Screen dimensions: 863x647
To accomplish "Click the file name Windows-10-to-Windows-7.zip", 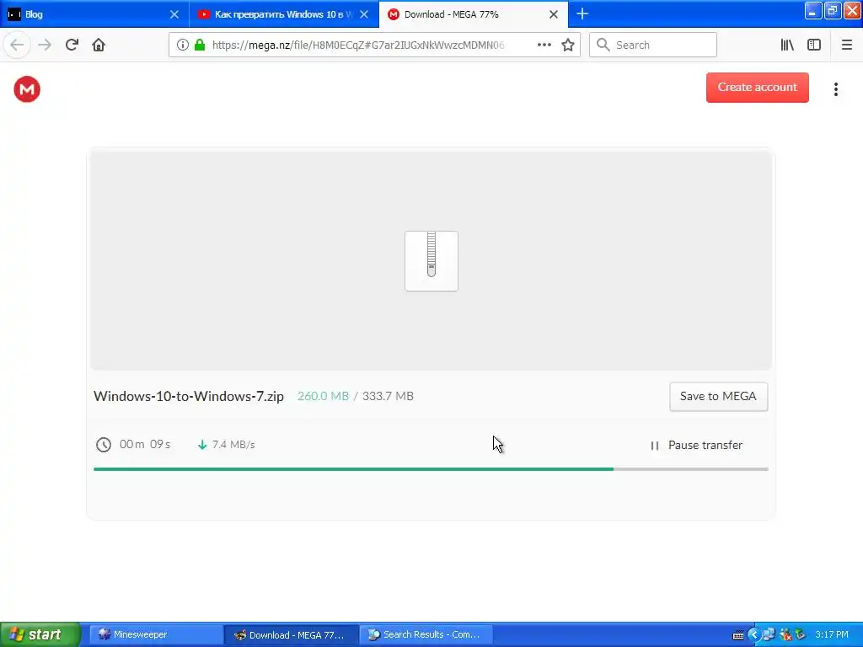I will coord(189,396).
